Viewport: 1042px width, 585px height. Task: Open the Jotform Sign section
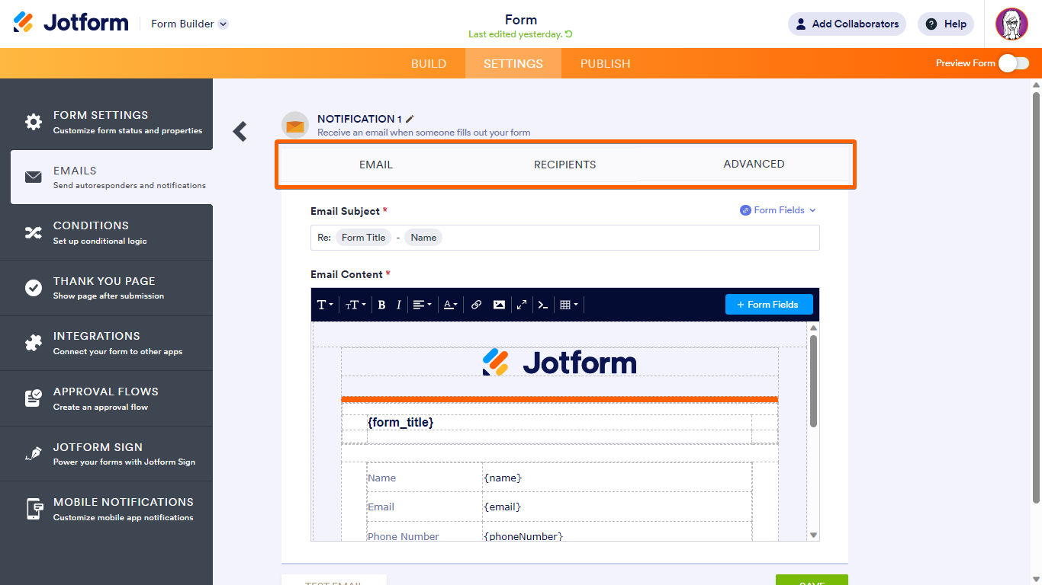107,454
